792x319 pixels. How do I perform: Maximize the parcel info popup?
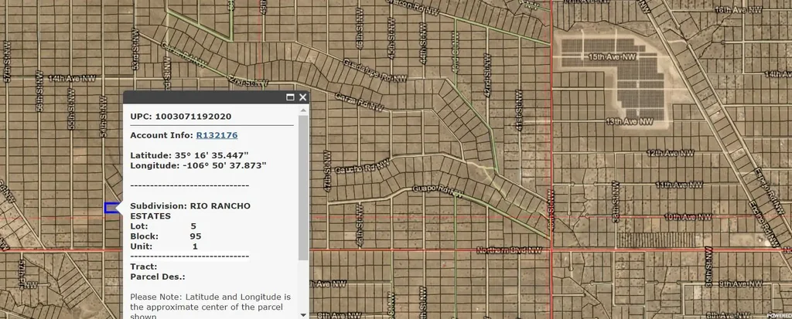[290, 97]
